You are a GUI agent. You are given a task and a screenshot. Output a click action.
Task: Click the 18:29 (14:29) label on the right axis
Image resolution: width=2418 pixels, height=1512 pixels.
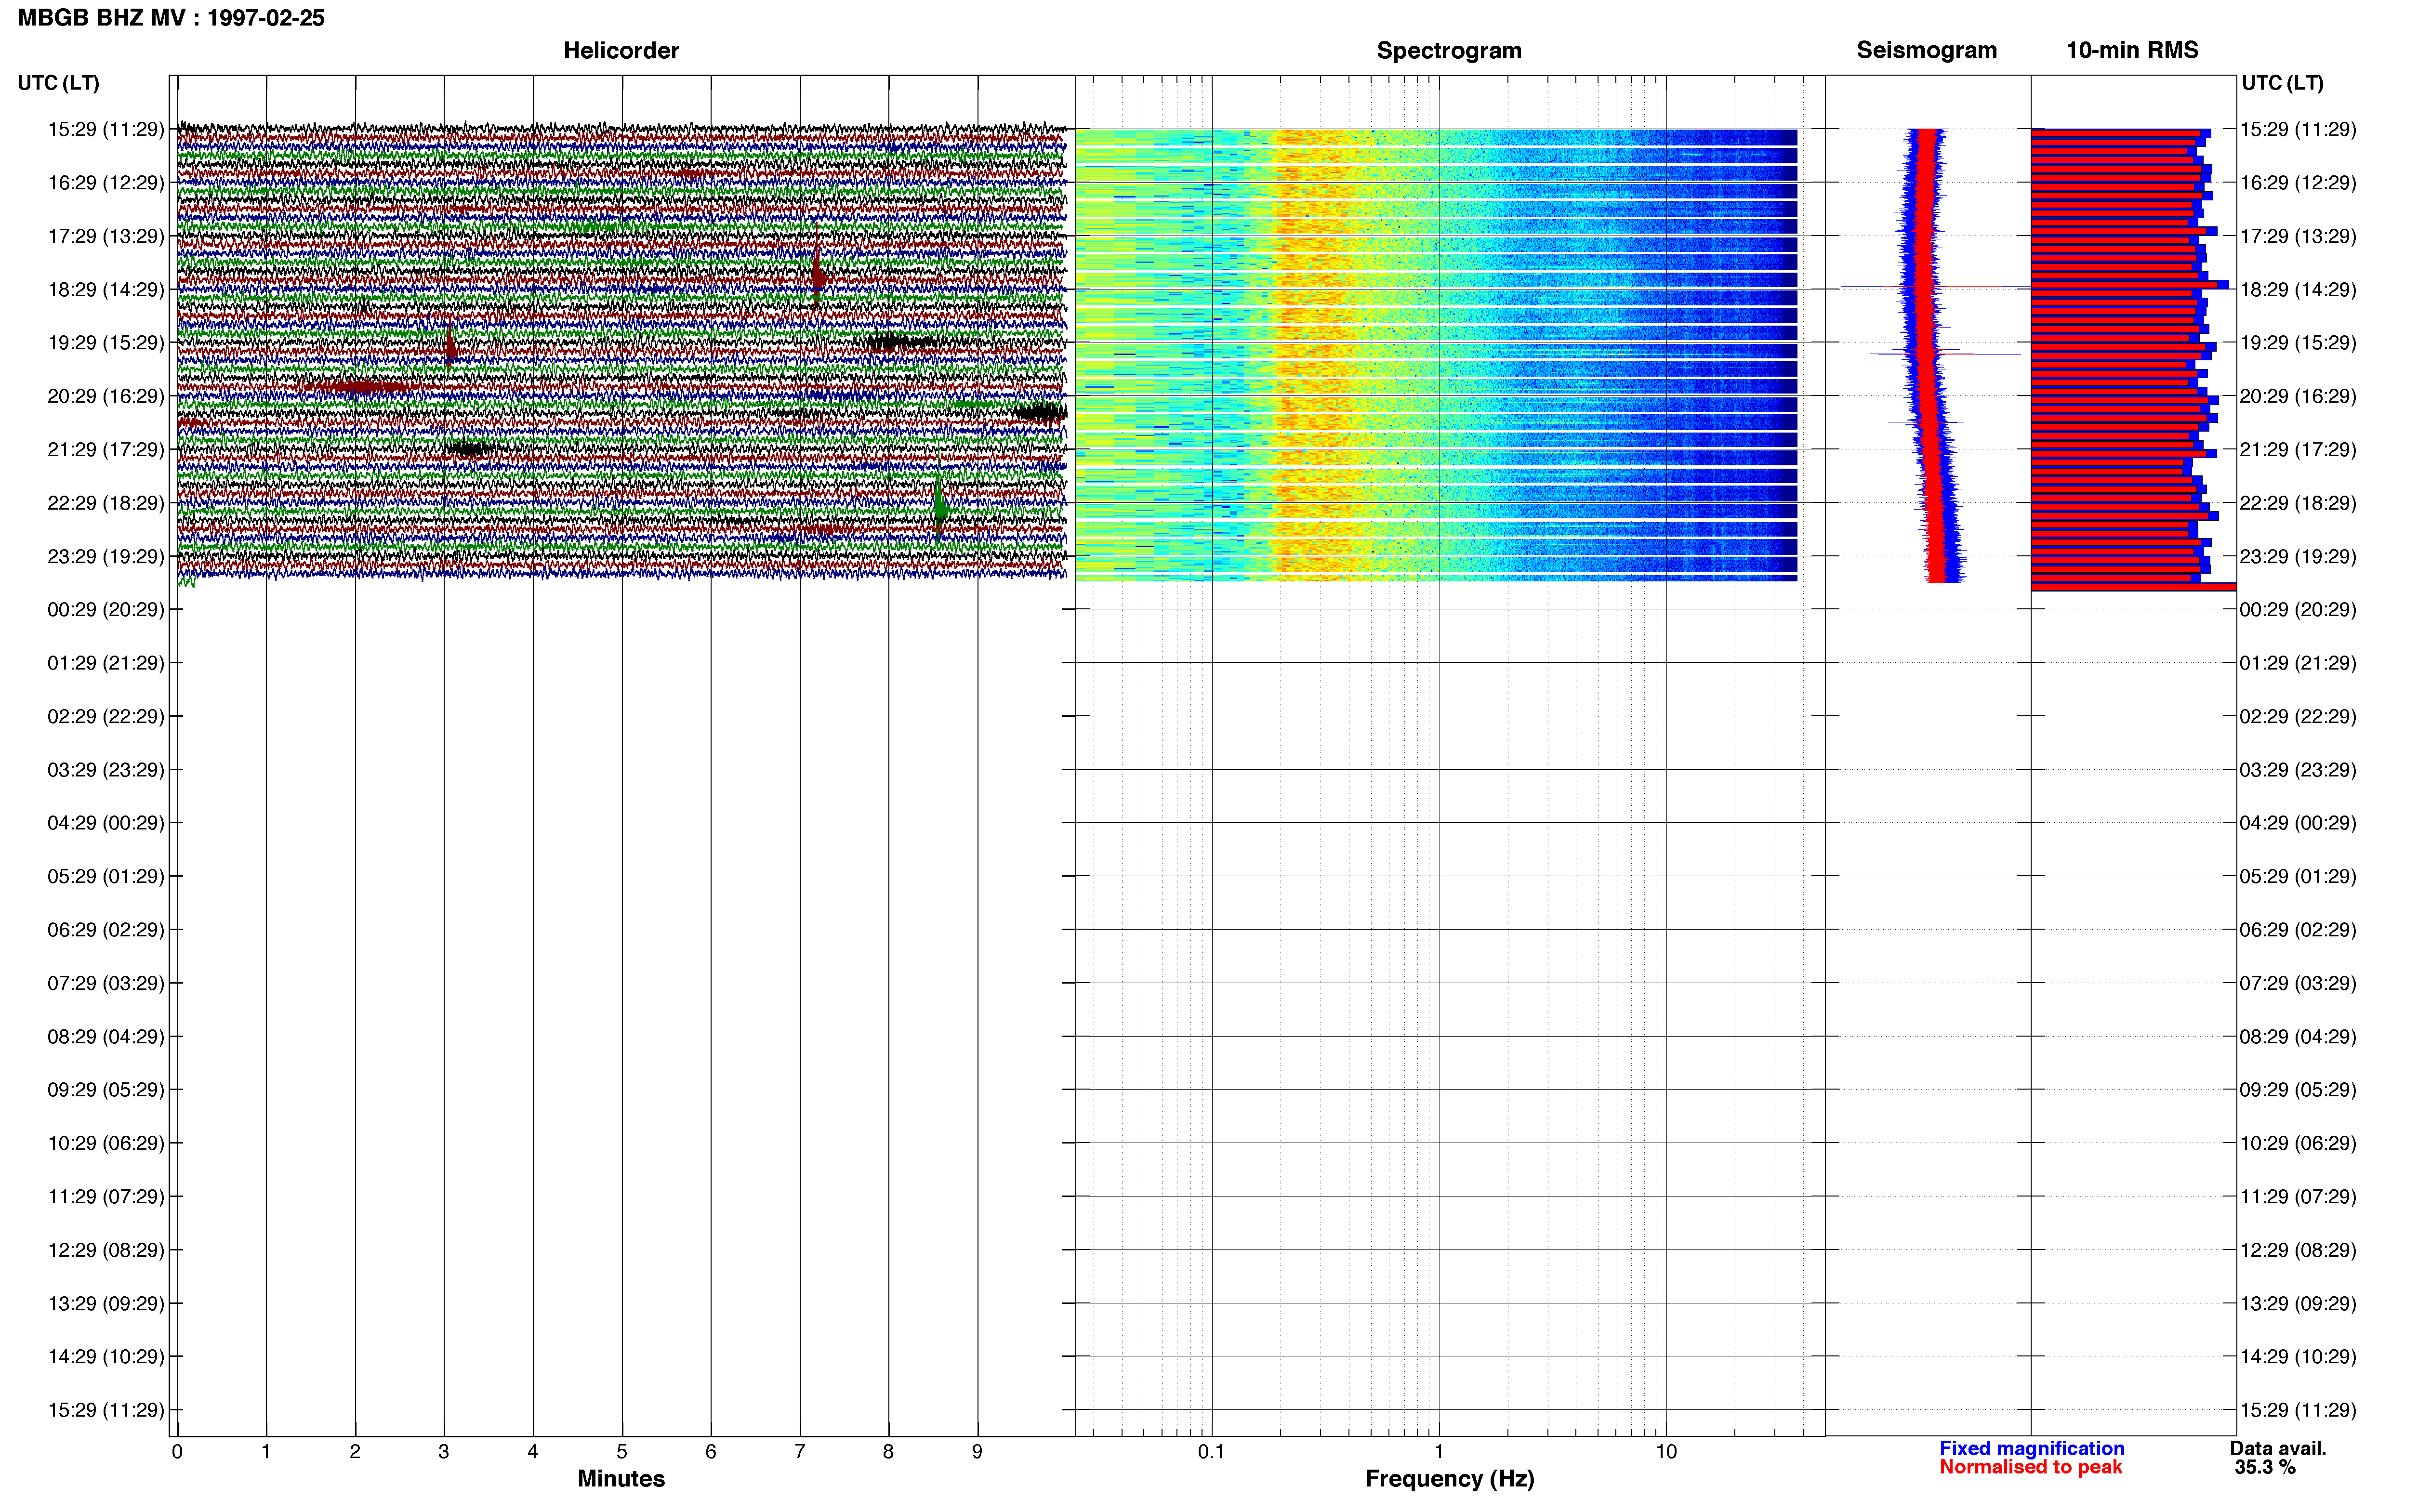(2297, 290)
